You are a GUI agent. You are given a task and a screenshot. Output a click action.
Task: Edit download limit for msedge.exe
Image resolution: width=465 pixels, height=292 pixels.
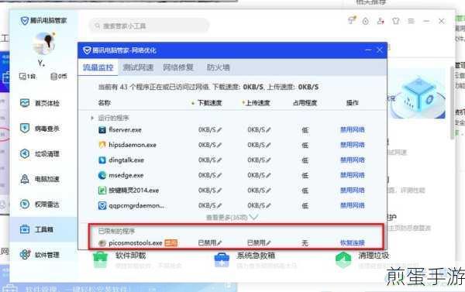point(219,175)
